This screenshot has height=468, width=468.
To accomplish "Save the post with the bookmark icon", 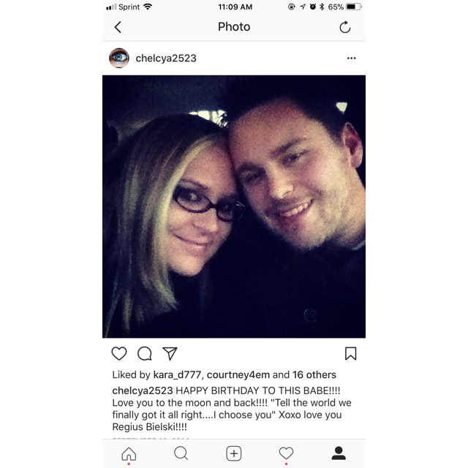I will point(351,353).
